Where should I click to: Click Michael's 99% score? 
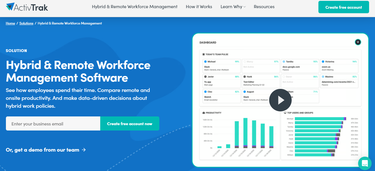click(237, 62)
